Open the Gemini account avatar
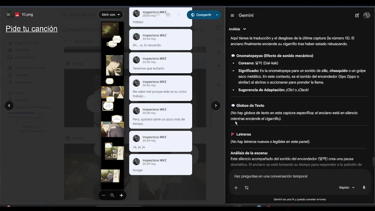 point(367,15)
